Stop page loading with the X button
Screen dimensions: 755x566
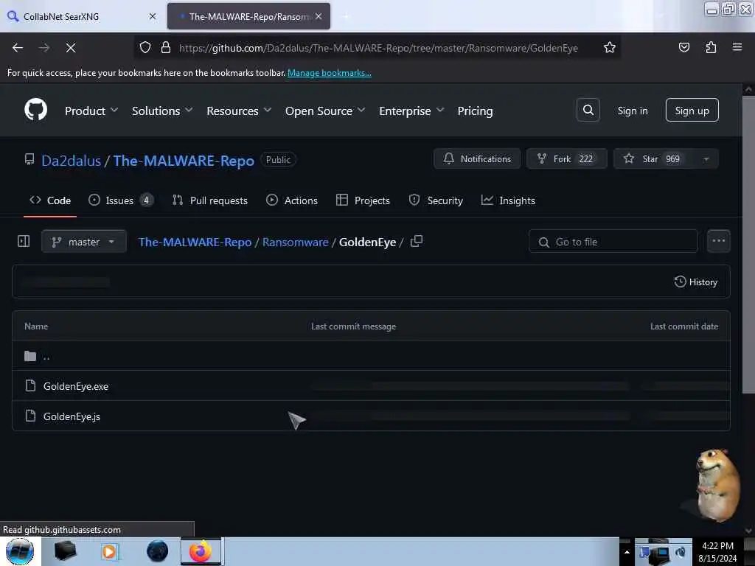70,48
